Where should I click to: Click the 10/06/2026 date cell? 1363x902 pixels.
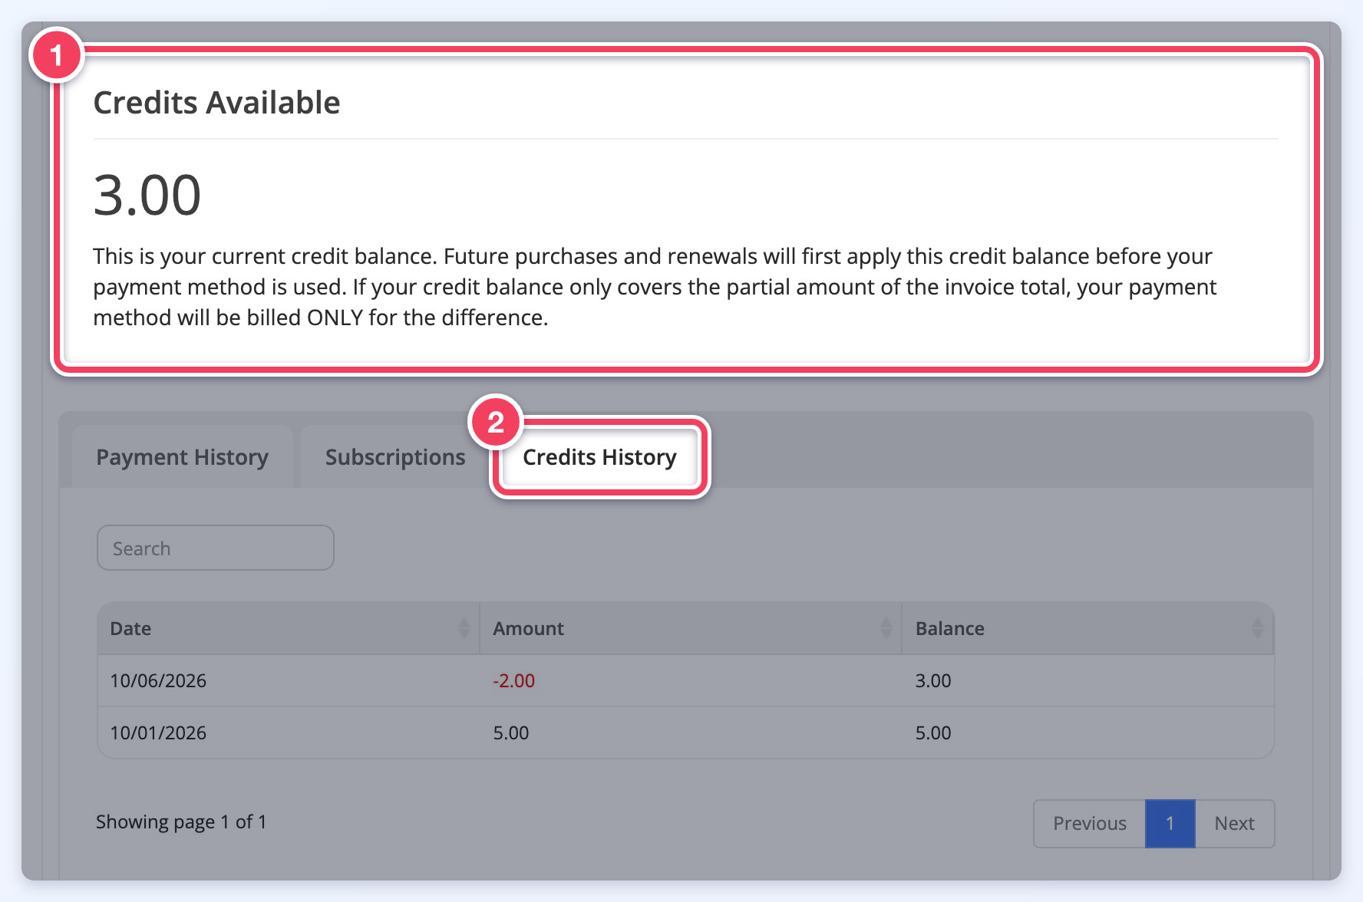(158, 680)
